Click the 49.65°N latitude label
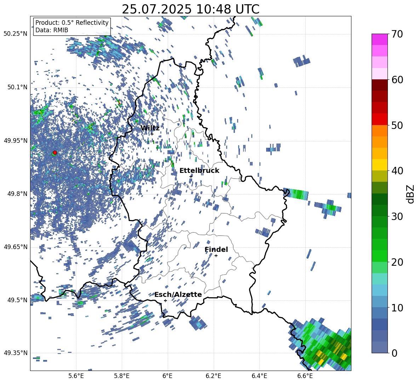The width and height of the screenshot is (419, 383). point(16,247)
